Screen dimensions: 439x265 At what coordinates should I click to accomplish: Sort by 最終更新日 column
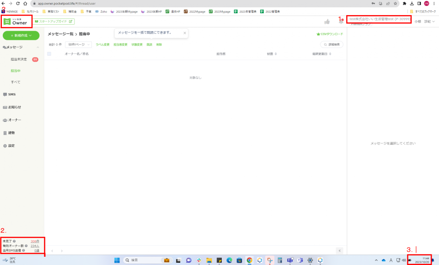[x=321, y=54]
